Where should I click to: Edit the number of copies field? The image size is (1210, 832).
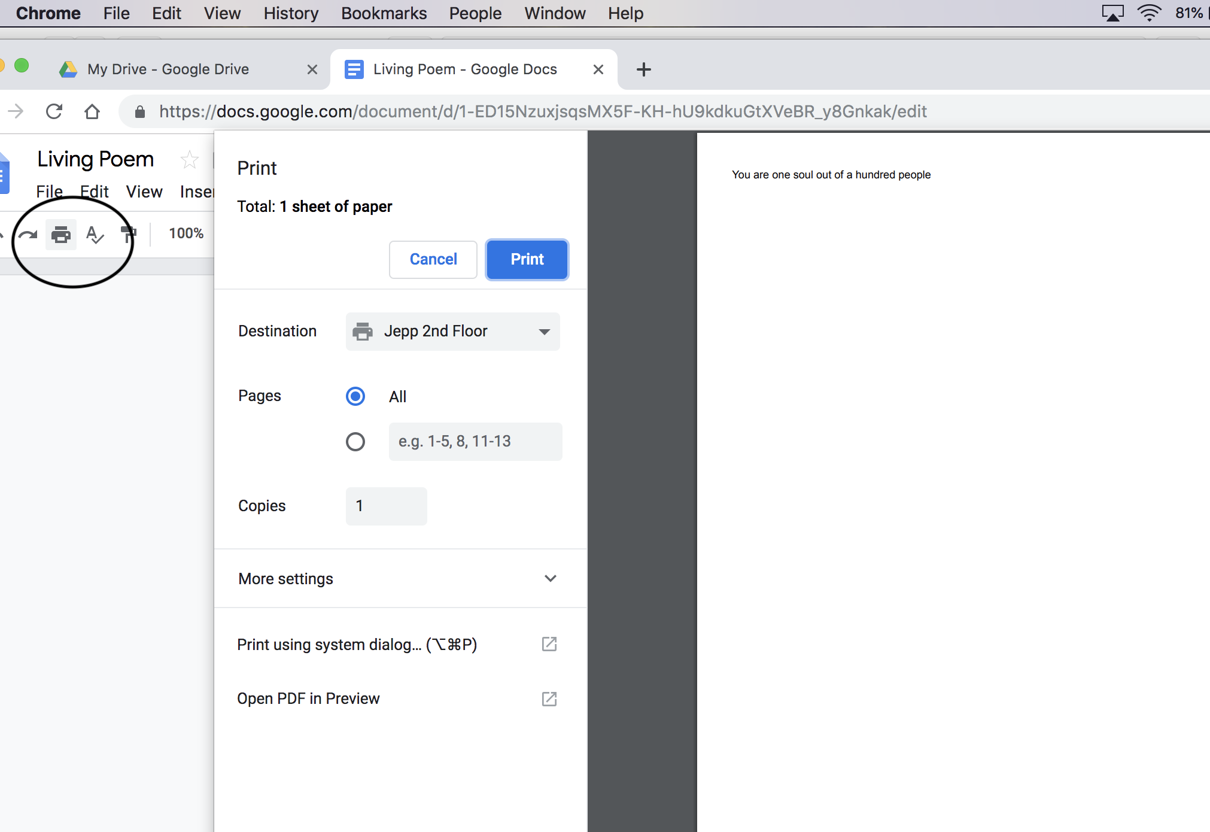pyautogui.click(x=384, y=505)
